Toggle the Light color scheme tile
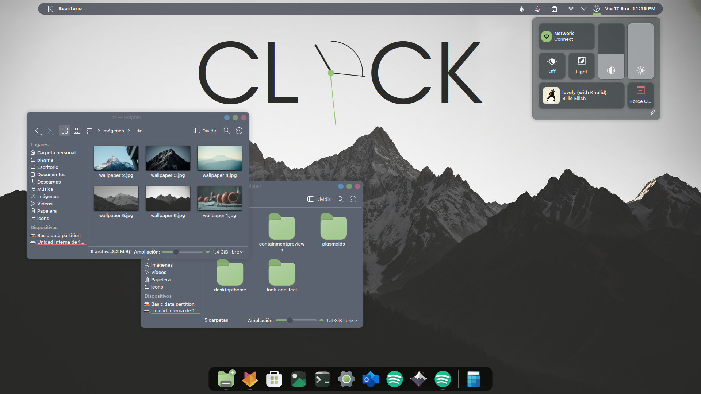701x394 pixels. click(x=581, y=66)
